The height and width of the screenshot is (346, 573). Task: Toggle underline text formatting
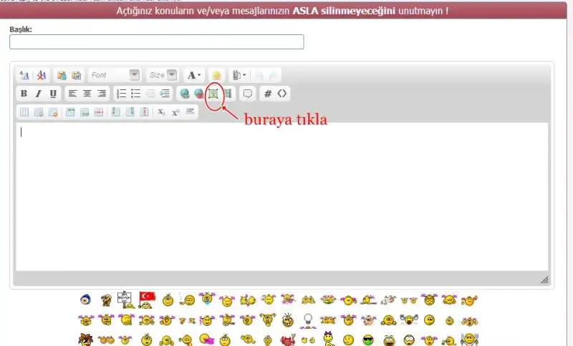point(52,94)
